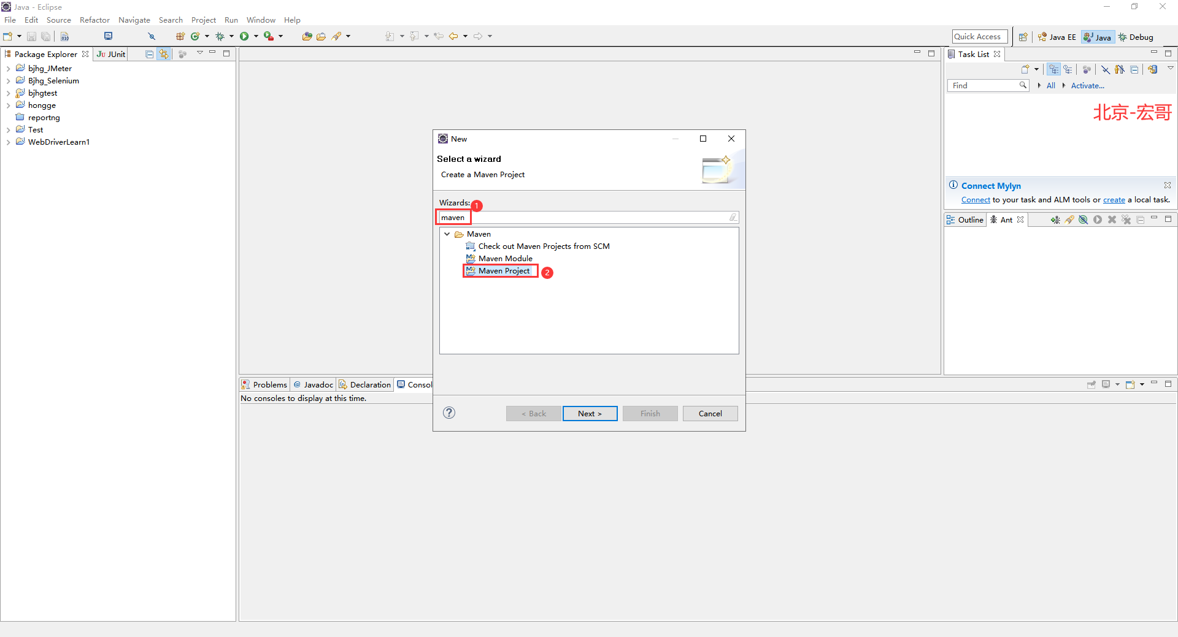Click the Last Edit Location arrow icon

click(439, 36)
